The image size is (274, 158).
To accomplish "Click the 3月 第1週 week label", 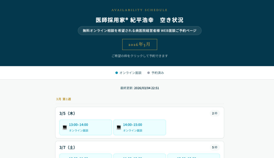I will coord(63,99).
